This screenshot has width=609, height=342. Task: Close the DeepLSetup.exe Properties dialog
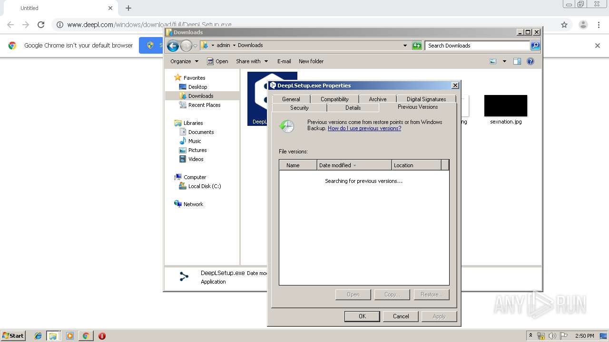tap(455, 85)
